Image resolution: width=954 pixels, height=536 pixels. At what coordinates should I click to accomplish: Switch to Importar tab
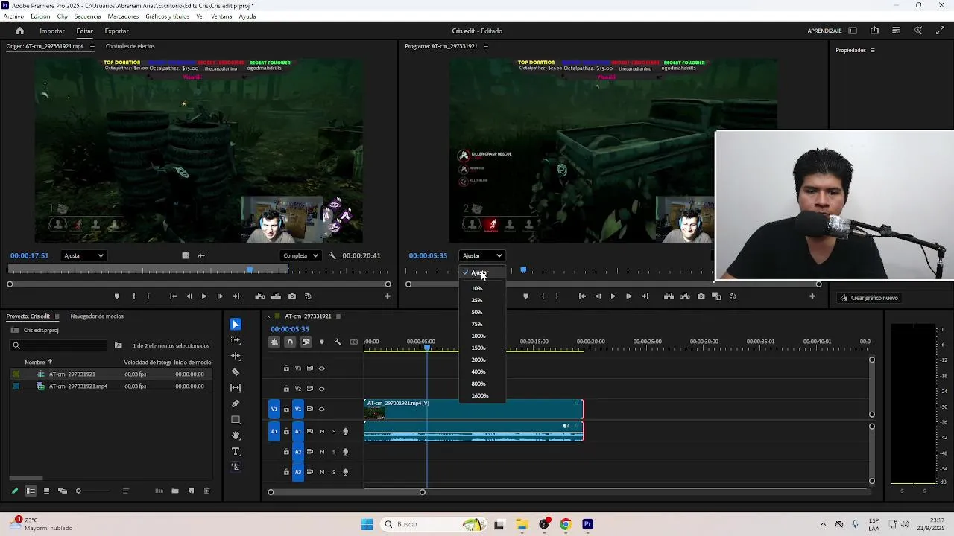(52, 31)
